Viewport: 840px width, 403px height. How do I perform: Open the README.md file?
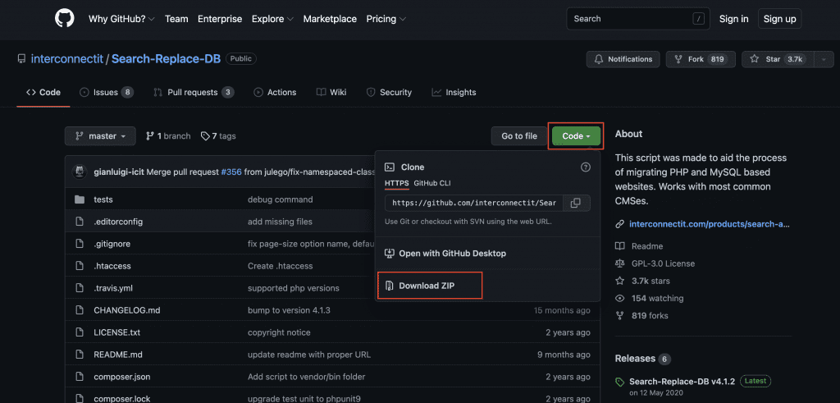[x=118, y=355]
